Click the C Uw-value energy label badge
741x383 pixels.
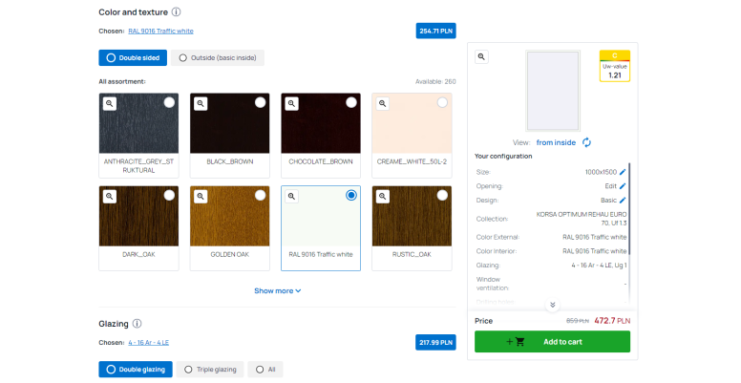click(614, 66)
